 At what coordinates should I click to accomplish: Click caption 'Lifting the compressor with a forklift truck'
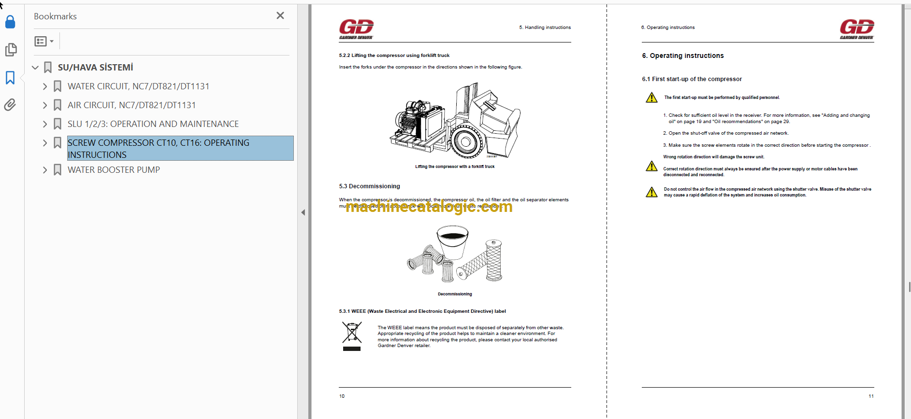click(455, 167)
